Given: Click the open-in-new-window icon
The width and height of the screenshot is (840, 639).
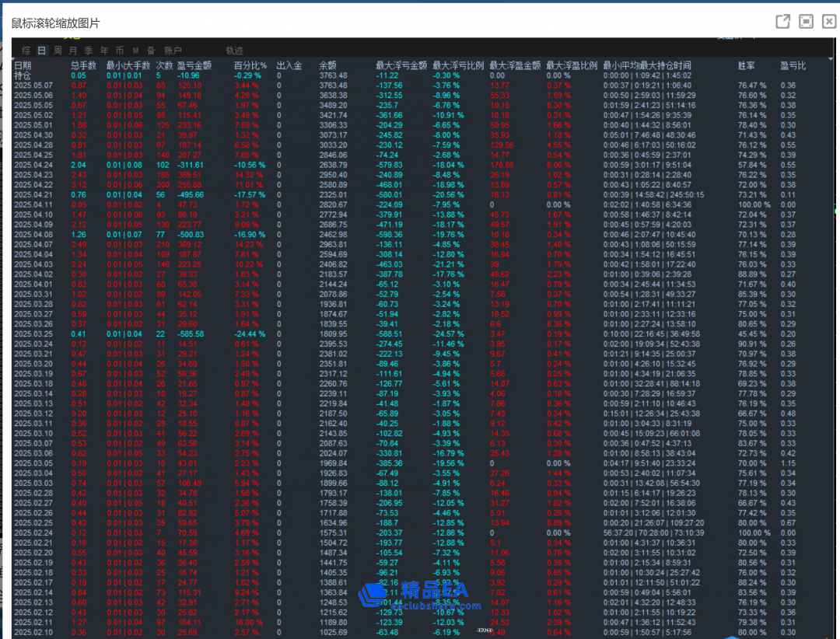Looking at the screenshot, I should point(783,22).
